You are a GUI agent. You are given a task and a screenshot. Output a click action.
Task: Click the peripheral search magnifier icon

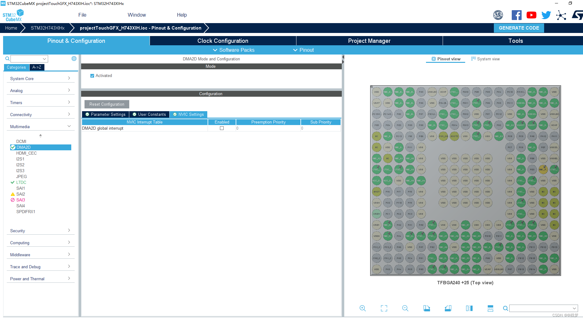[x=7, y=59]
